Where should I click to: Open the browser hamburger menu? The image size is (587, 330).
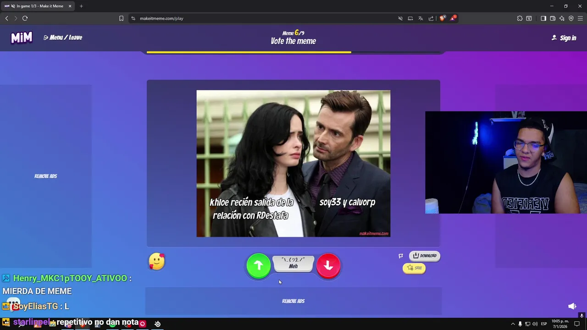point(580,18)
